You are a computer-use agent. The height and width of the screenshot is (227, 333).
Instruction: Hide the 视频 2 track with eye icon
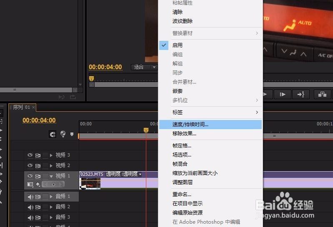(x=30, y=165)
